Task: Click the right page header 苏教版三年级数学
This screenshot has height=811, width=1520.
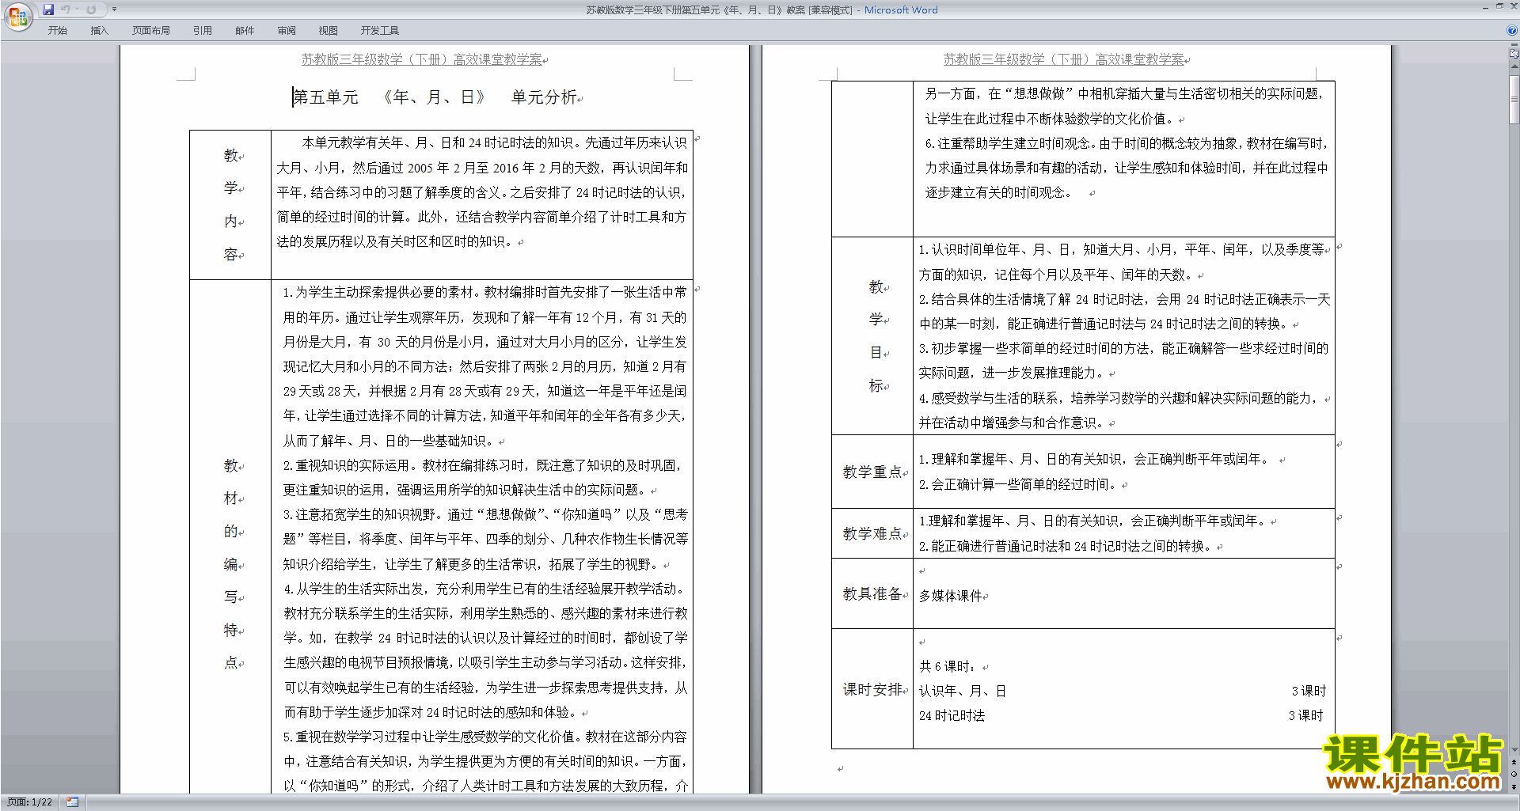Action: [1064, 59]
